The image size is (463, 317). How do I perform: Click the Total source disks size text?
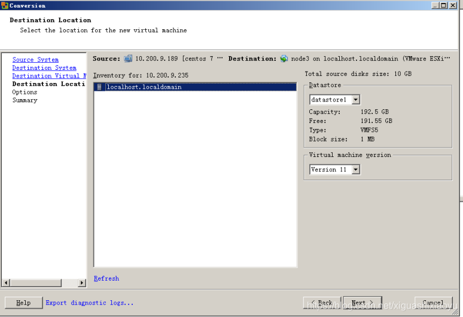pyautogui.click(x=358, y=73)
